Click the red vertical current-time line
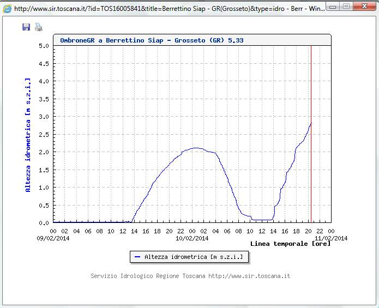The width and height of the screenshot is (379, 308). coord(311,164)
